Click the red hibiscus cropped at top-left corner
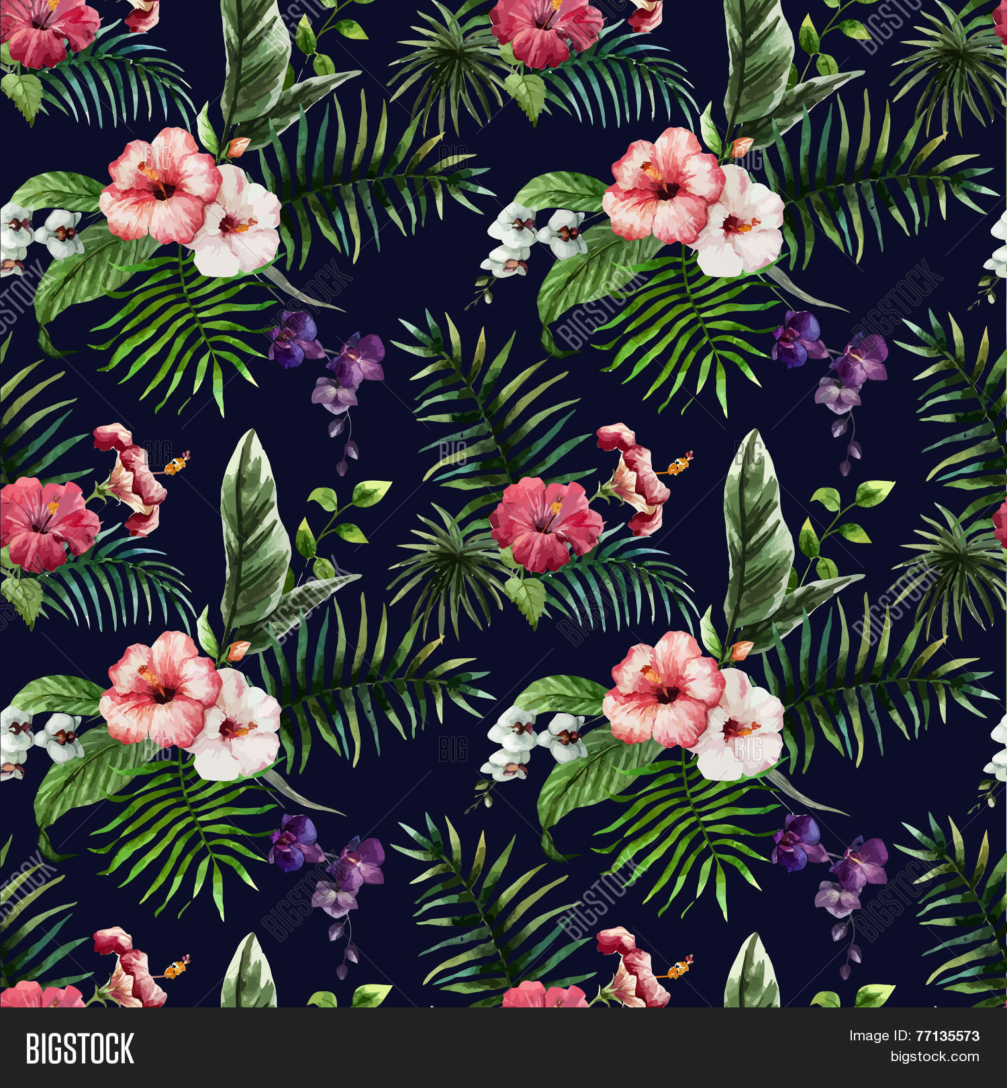 46,30
